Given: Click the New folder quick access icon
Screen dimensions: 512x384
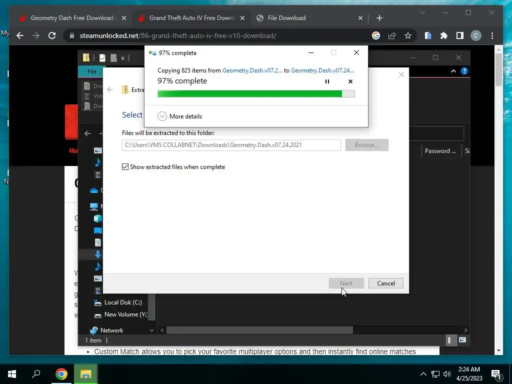Looking at the screenshot, I should coord(113,58).
